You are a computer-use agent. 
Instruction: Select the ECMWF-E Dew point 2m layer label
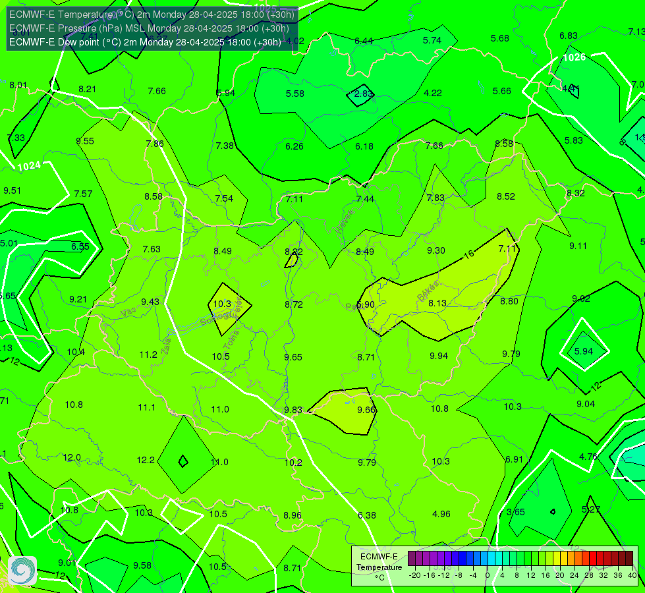point(145,42)
